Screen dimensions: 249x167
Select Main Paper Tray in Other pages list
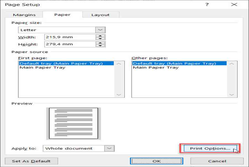(x=180, y=68)
